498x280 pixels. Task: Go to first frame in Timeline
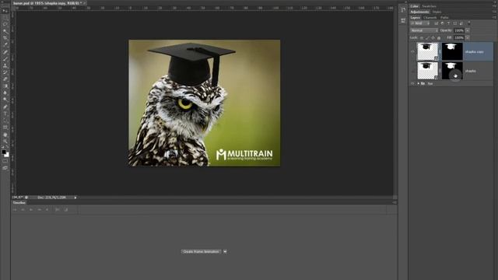(15, 209)
